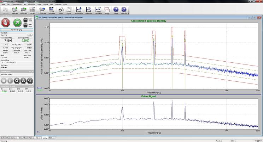Click the Info button beside Stop Code
The height and width of the screenshot is (142, 263).
click(30, 35)
